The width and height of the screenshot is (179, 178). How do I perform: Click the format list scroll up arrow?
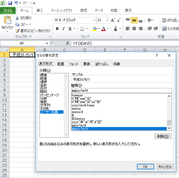coord(169,96)
